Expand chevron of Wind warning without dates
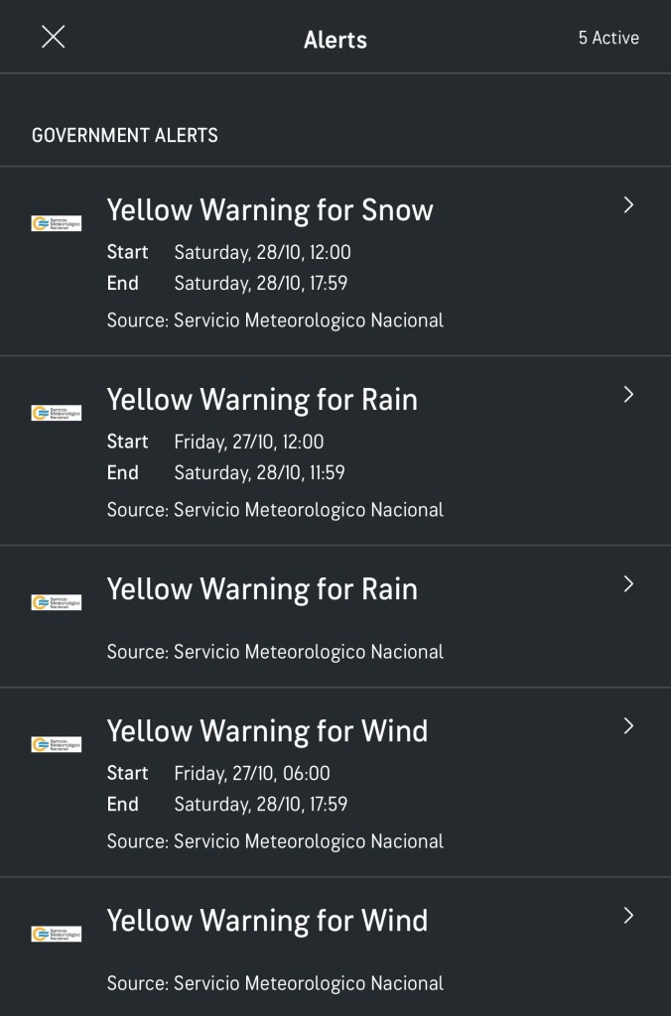Viewport: 671px width, 1016px height. 627,916
